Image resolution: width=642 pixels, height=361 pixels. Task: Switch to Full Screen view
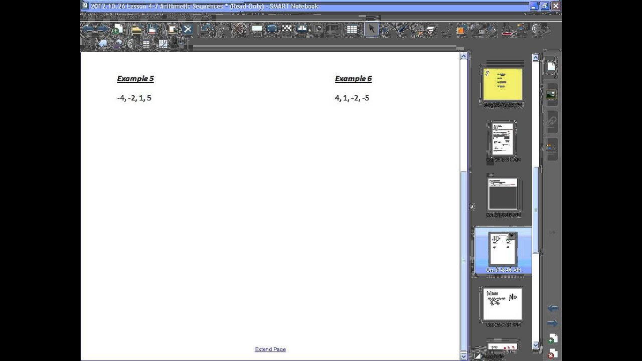point(272,29)
